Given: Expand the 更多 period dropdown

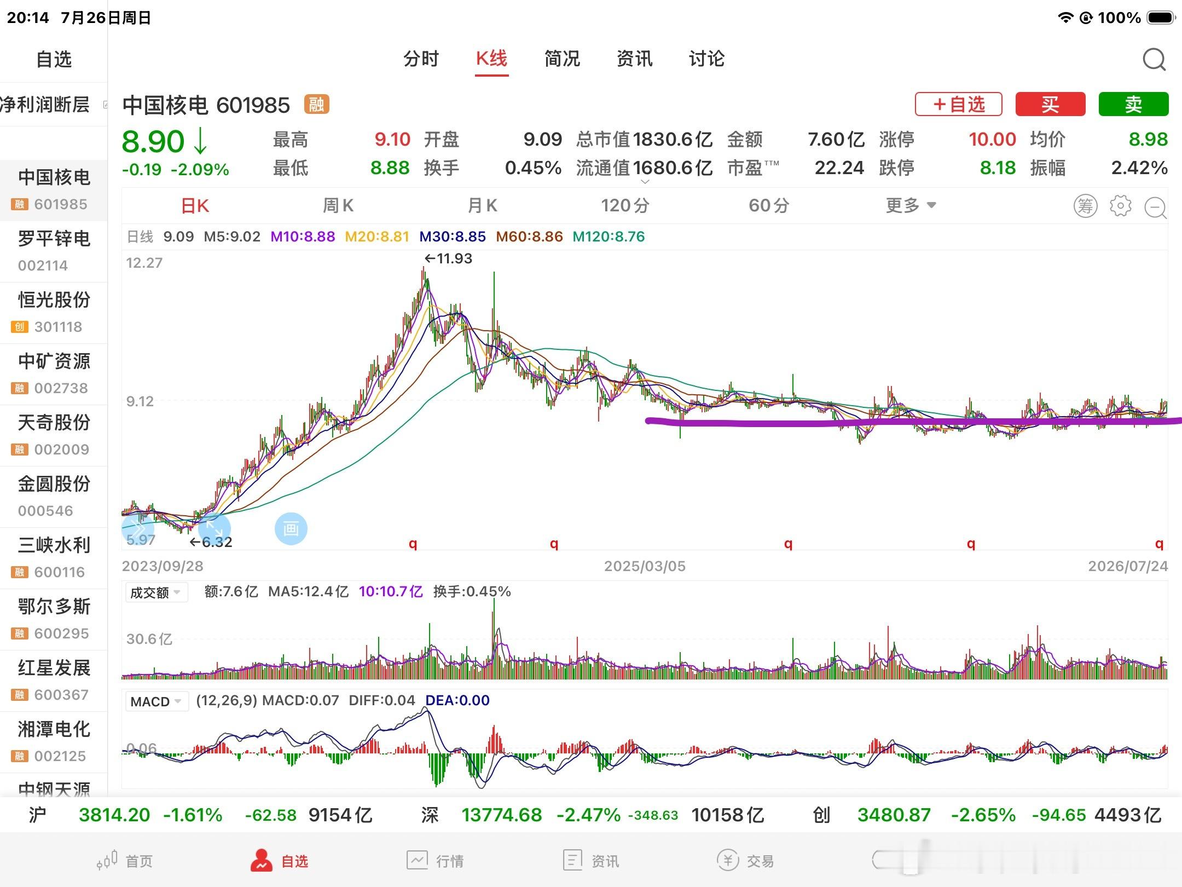Looking at the screenshot, I should click(911, 206).
